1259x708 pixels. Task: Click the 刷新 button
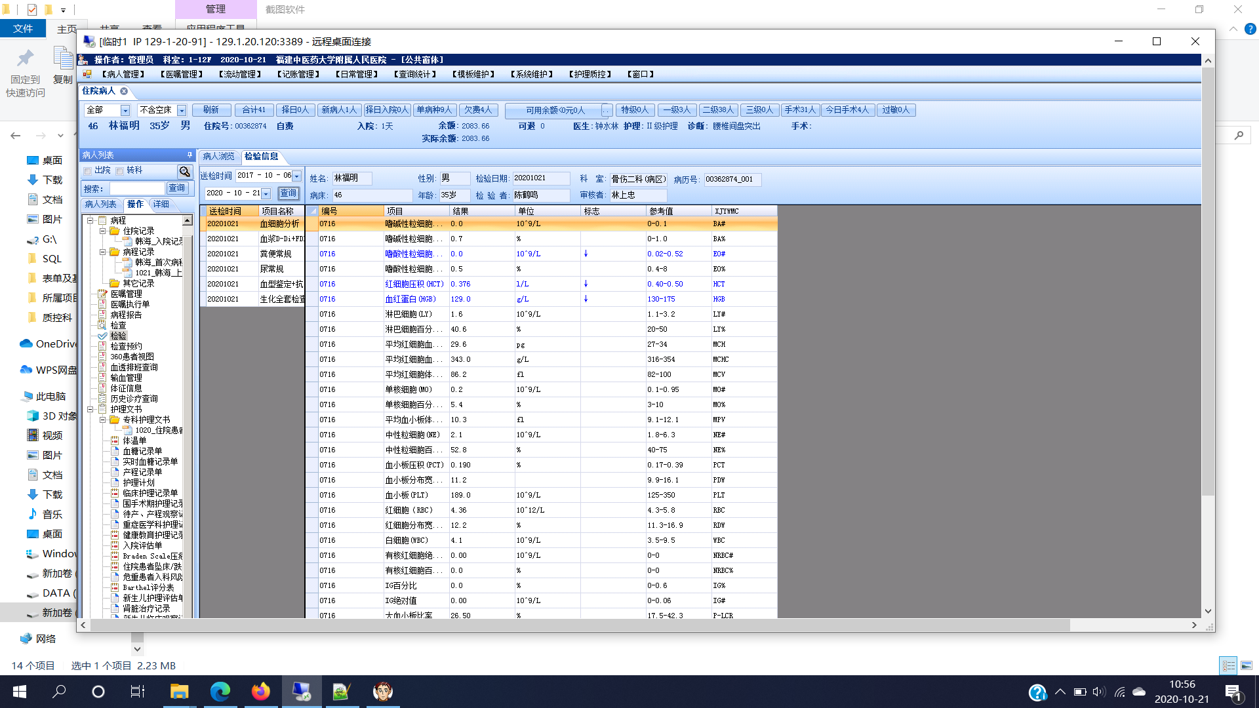click(x=211, y=110)
